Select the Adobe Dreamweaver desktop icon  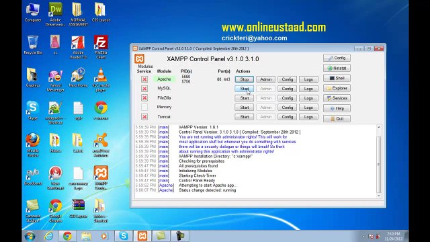(x=55, y=14)
